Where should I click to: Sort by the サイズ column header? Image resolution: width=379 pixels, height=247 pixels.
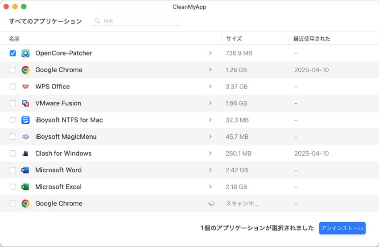pyautogui.click(x=234, y=39)
